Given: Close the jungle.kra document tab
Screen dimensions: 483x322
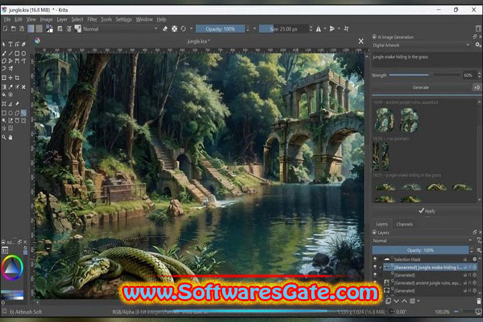Looking at the screenshot, I should pyautogui.click(x=361, y=41).
